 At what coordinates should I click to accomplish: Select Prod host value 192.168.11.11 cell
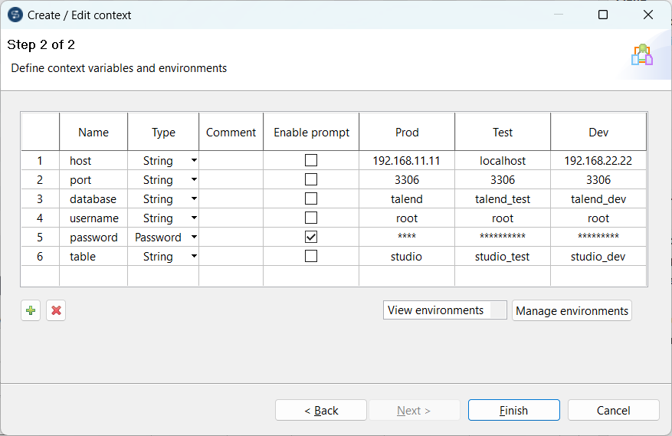407,161
